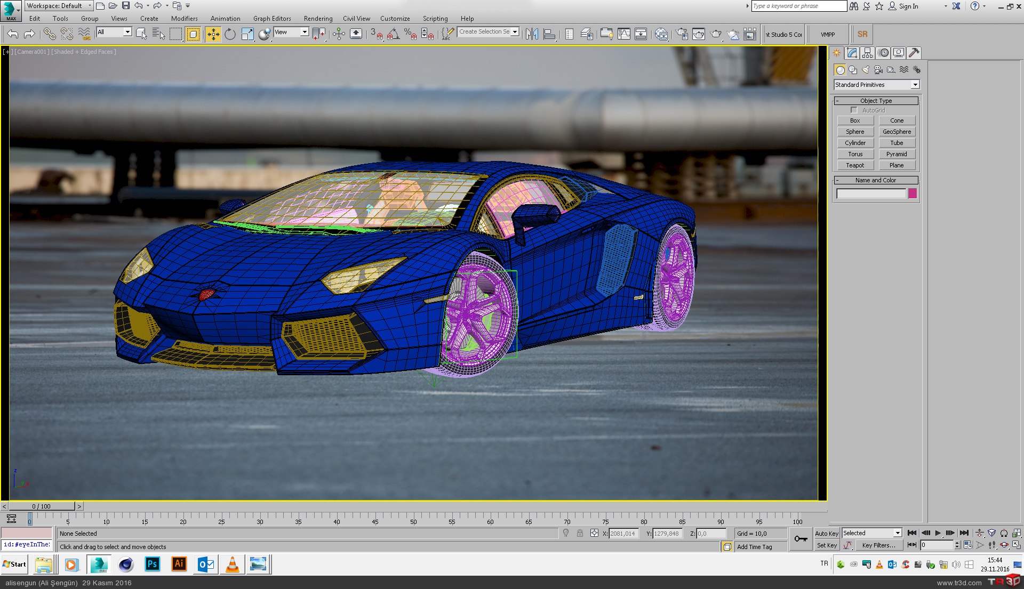Open Render Setup teapot icon
The height and width of the screenshot is (589, 1024).
[x=682, y=34]
